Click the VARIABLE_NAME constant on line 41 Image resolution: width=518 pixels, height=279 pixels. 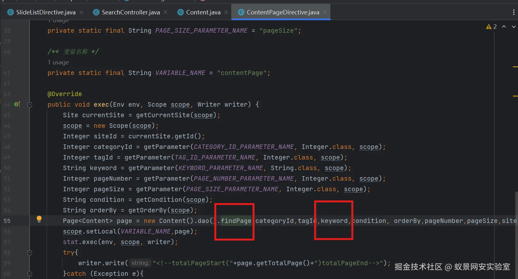point(180,73)
